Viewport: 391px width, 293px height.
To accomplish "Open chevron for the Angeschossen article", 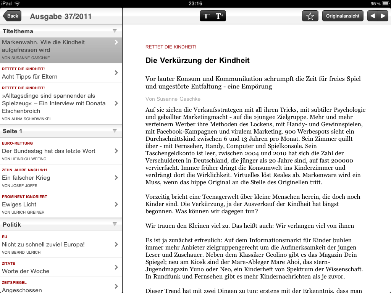I will point(116,286).
